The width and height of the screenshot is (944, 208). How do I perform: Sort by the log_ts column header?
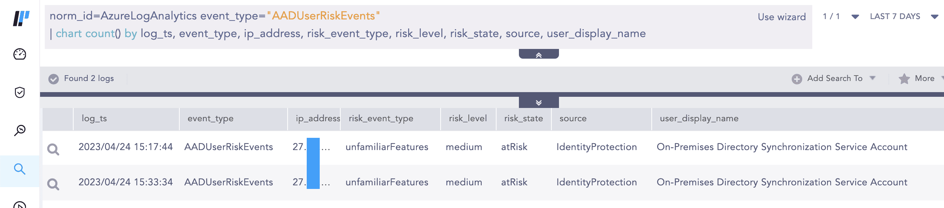[94, 118]
